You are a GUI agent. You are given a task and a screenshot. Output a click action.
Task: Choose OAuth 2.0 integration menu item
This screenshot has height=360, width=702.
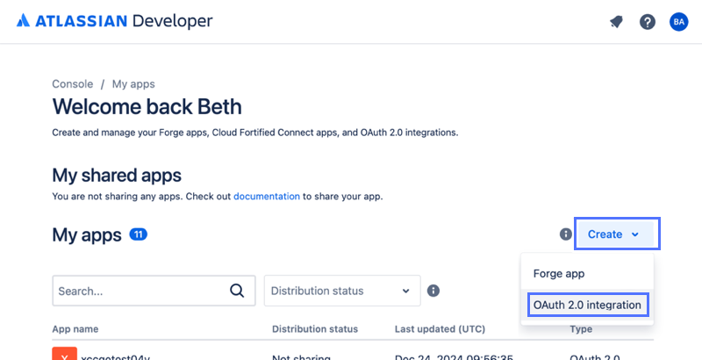[x=588, y=305]
